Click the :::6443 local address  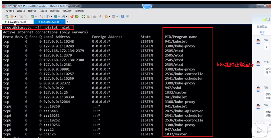click(51, 111)
